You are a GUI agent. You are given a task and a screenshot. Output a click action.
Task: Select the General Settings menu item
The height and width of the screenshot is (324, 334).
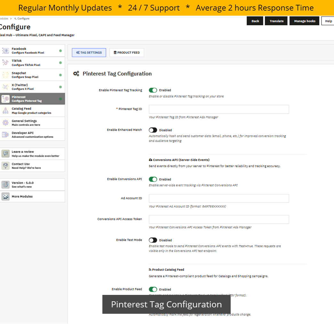pyautogui.click(x=32, y=123)
